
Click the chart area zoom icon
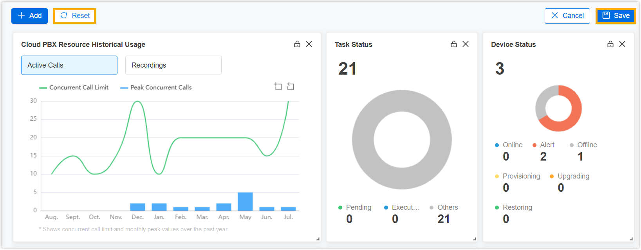click(278, 86)
